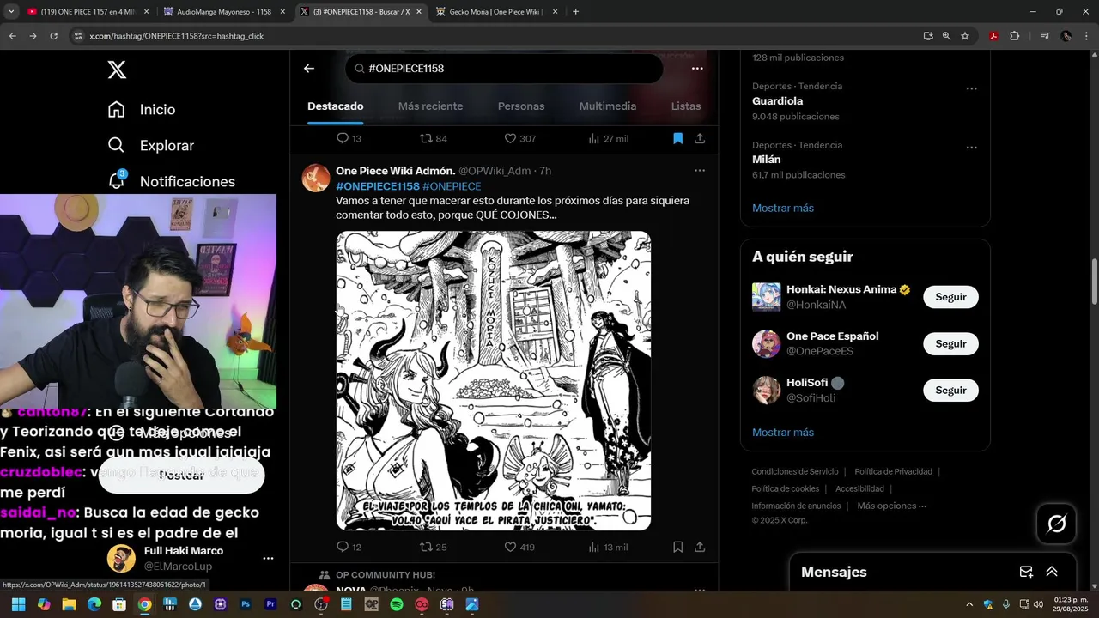Repost the post with 84 reposts
This screenshot has width=1099, height=618.
click(x=433, y=138)
